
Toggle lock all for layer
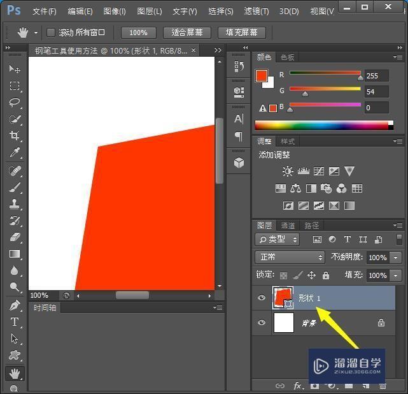pyautogui.click(x=326, y=275)
